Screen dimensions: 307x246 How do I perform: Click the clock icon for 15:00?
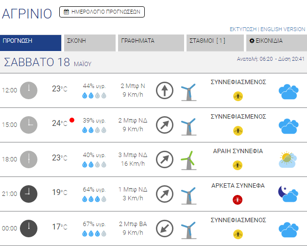29,124
